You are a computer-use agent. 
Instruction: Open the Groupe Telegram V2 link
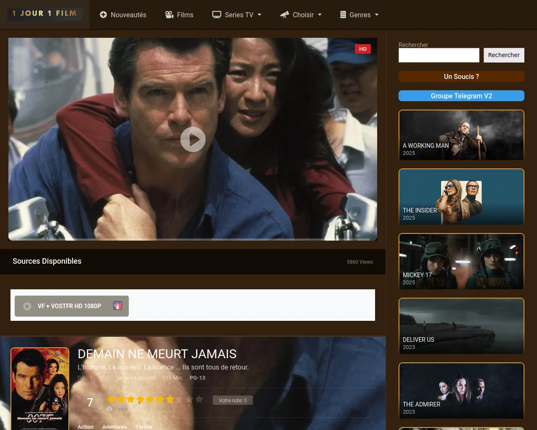click(x=461, y=96)
